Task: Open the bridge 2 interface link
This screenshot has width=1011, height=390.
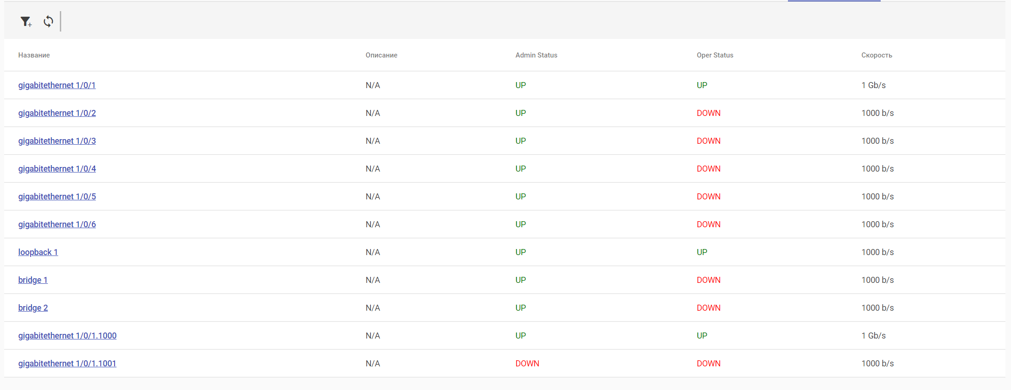Action: pos(33,308)
